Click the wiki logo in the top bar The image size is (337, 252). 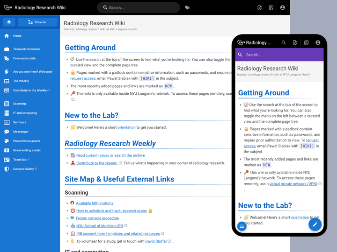8,7
